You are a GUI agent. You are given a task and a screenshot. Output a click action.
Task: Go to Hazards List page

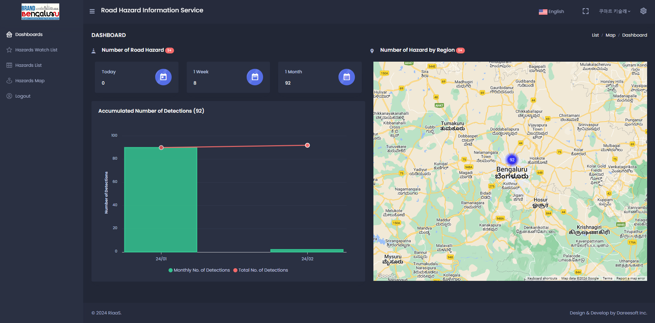(x=28, y=65)
